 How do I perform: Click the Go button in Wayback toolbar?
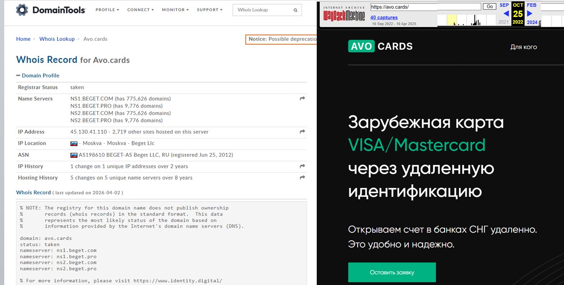click(490, 7)
